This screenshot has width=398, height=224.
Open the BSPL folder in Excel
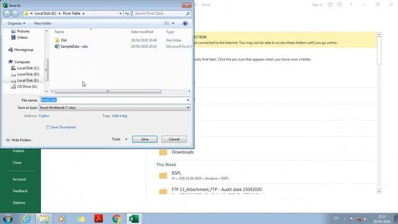pos(176,173)
